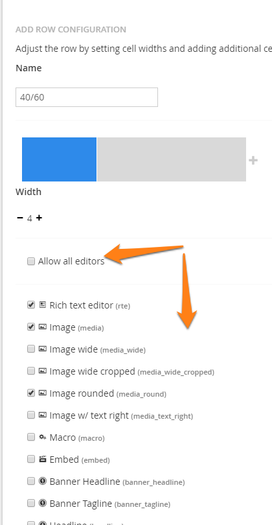Enable the Allow all editors checkbox
Image resolution: width=272 pixels, height=525 pixels.
(x=31, y=261)
